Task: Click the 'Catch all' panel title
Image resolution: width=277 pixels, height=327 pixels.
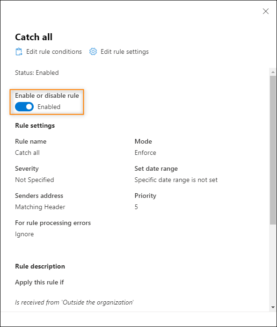Action: coord(34,37)
